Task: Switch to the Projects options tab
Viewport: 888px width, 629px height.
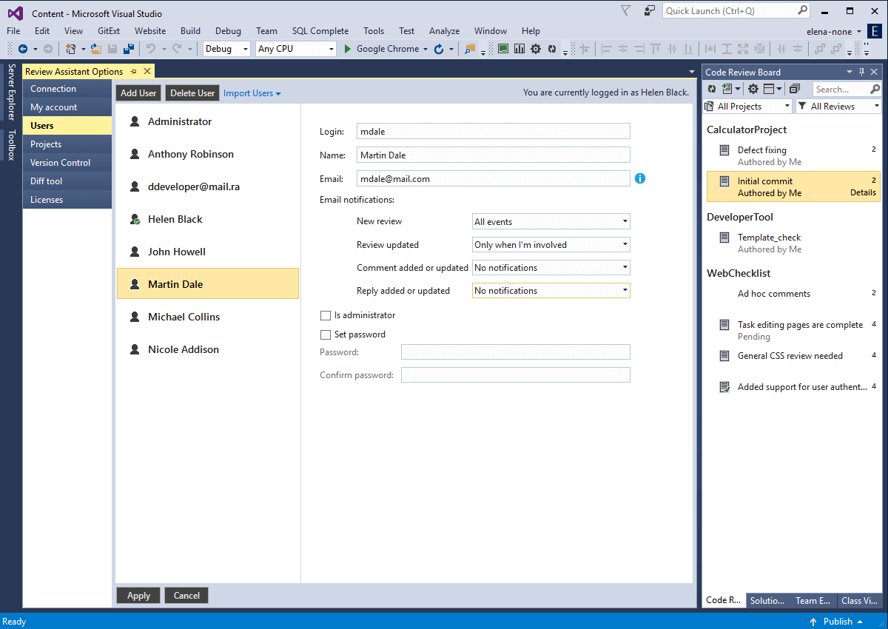Action: [46, 144]
